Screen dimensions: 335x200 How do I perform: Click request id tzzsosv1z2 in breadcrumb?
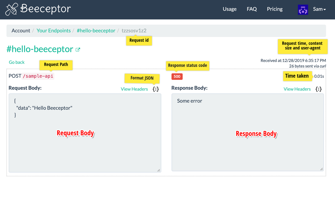pyautogui.click(x=134, y=31)
